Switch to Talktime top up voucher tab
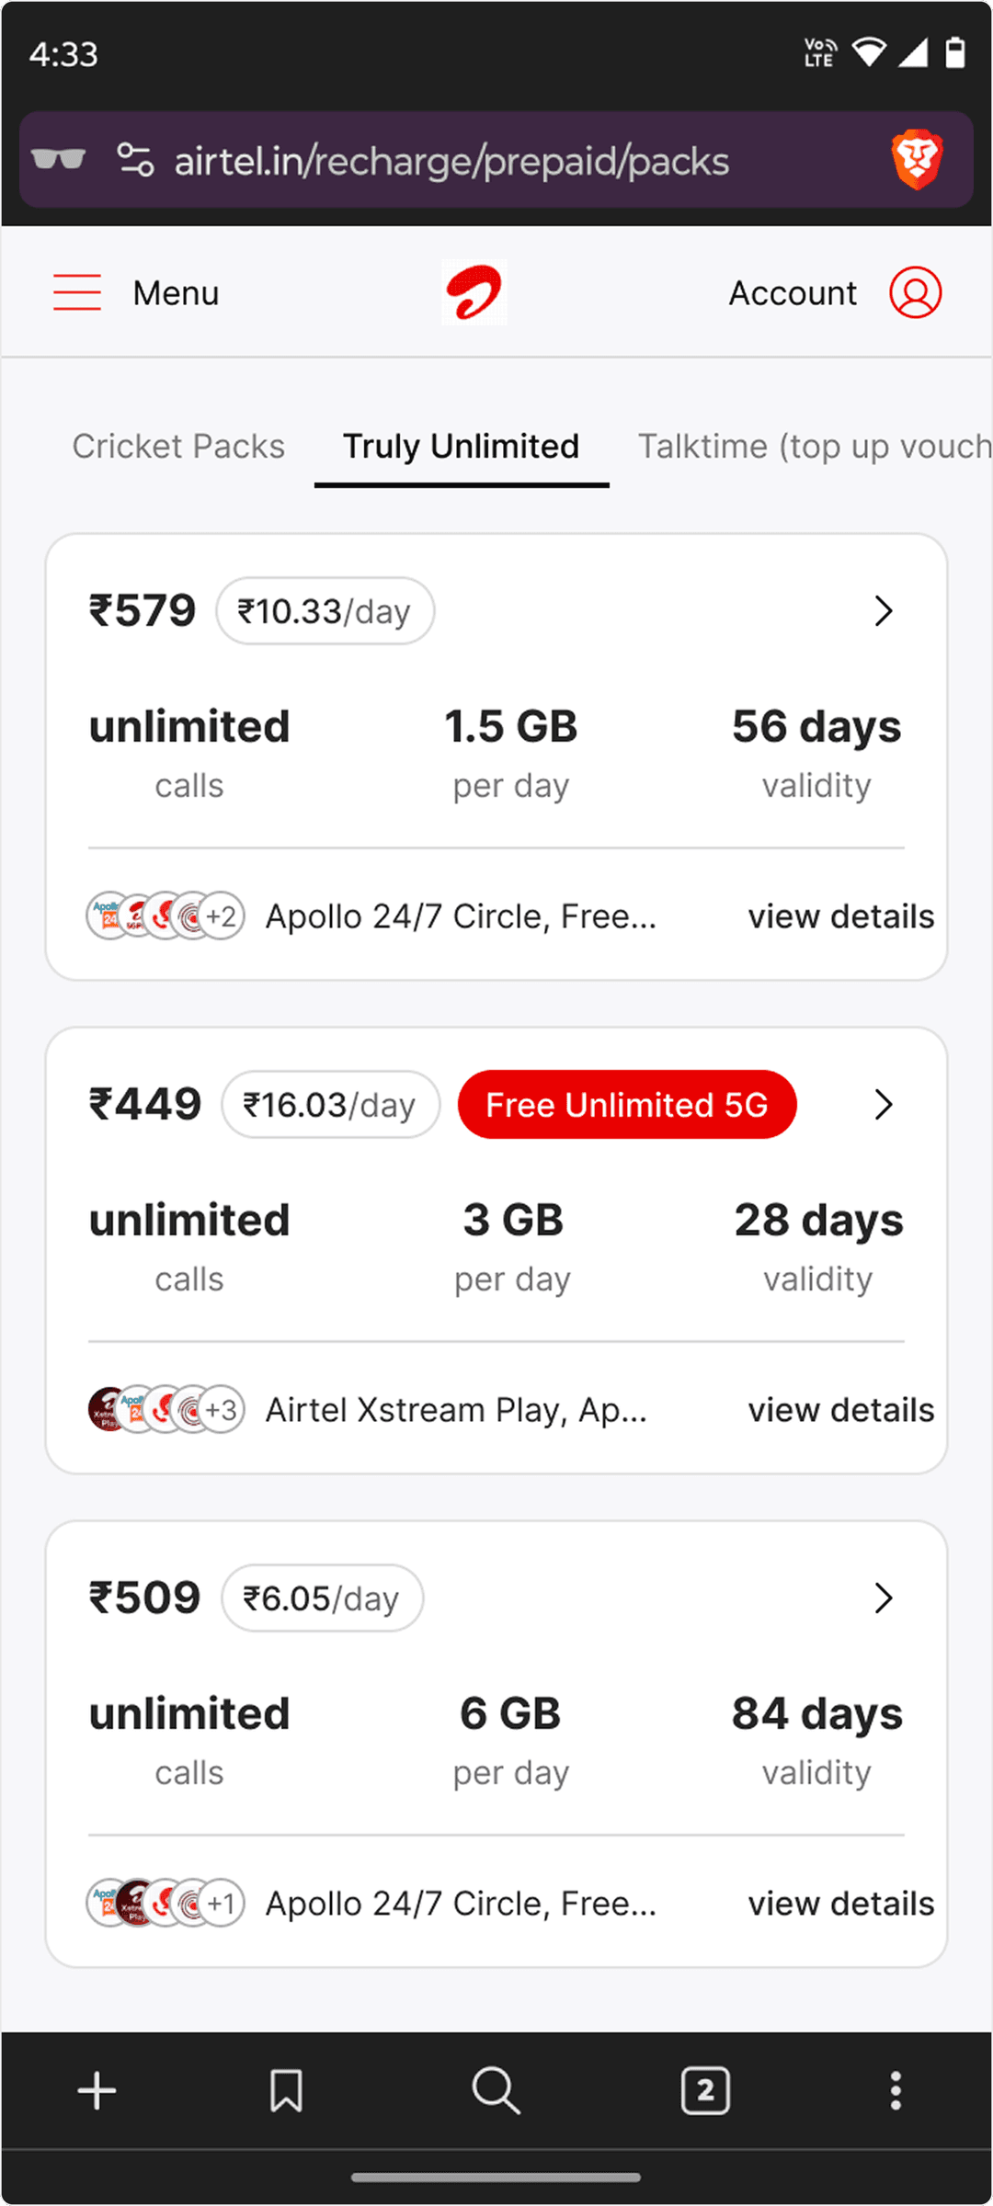Viewport: 993px width, 2206px height. tap(814, 447)
